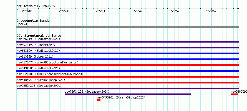Click the 9p21.3 band label
The height and width of the screenshot is (111, 247).
tap(22, 24)
